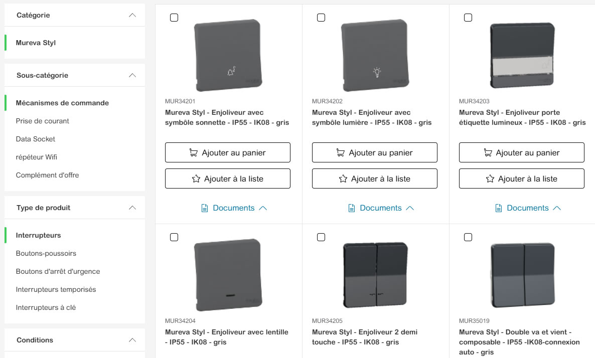Filter by Boutons-poussoirs product type
The height and width of the screenshot is (358, 595).
click(46, 253)
